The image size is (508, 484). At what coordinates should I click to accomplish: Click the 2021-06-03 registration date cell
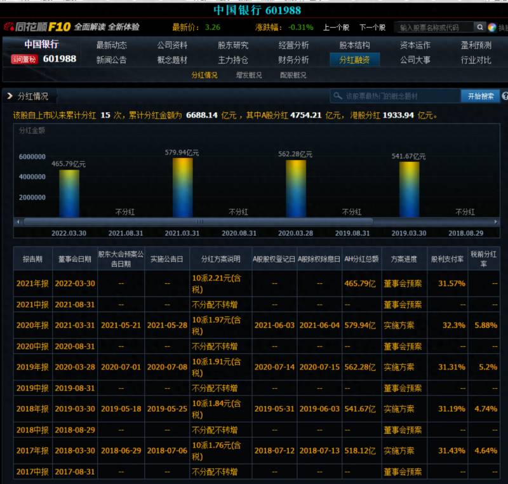(274, 325)
